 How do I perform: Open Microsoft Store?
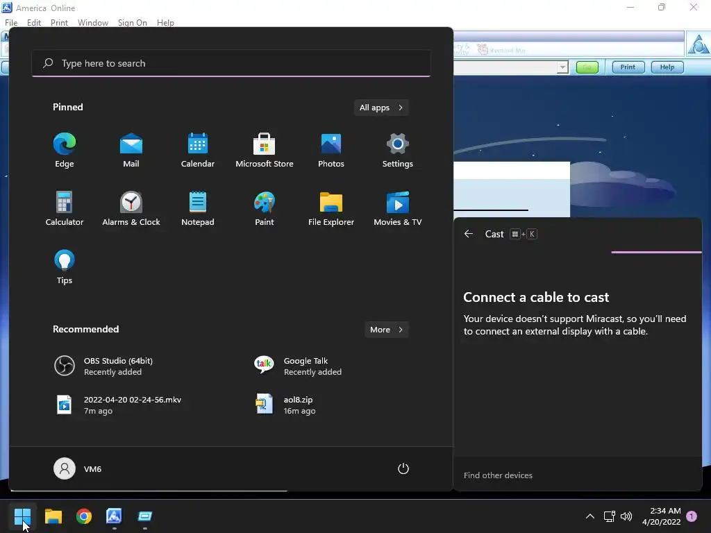(x=265, y=151)
